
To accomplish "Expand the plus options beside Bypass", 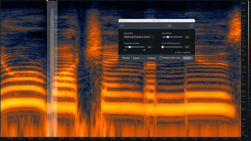I will (143, 58).
